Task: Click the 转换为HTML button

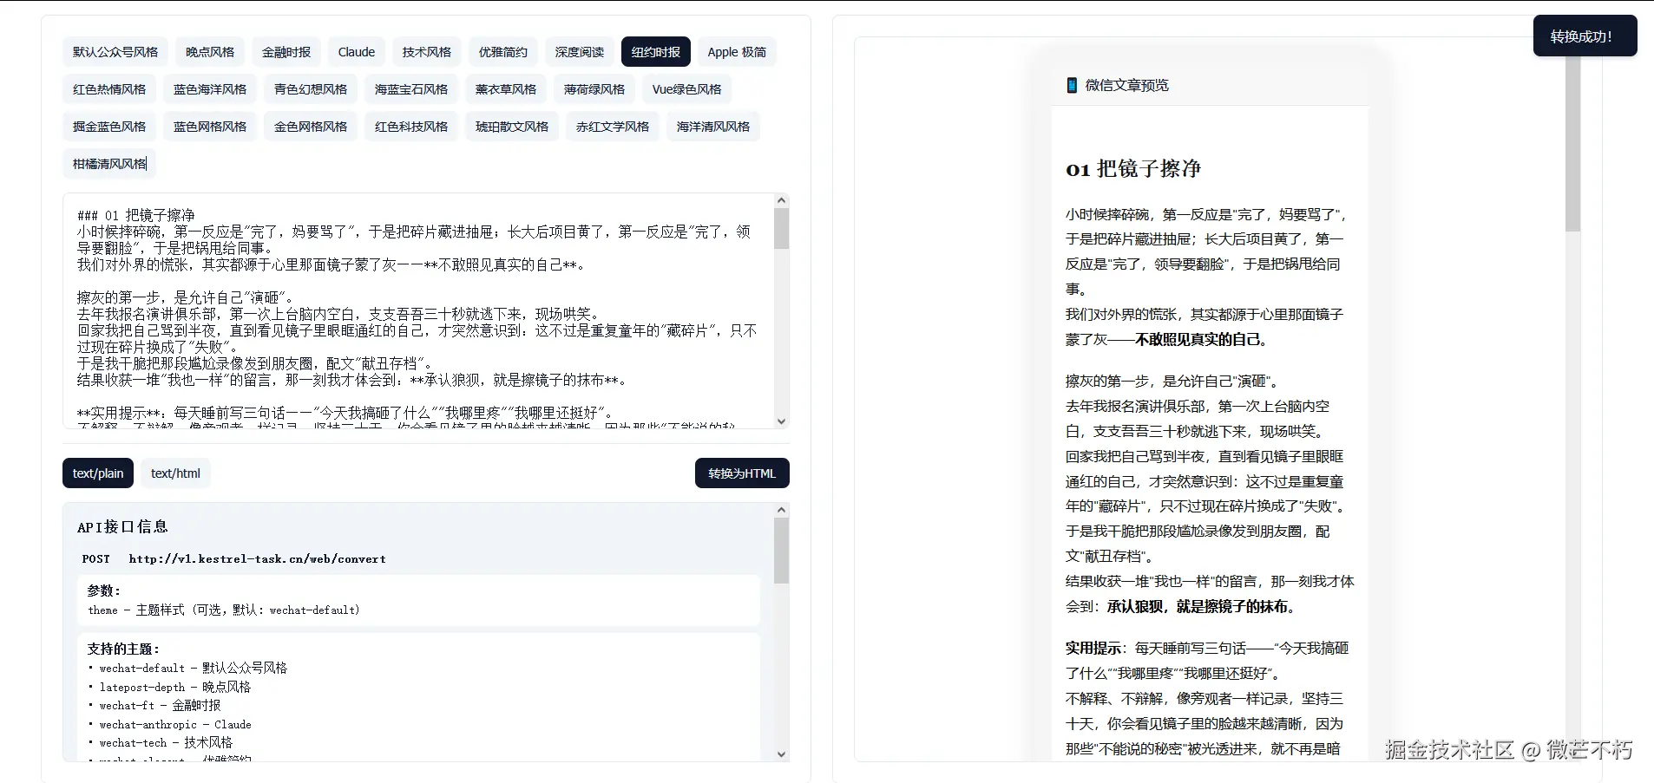Action: pyautogui.click(x=742, y=473)
